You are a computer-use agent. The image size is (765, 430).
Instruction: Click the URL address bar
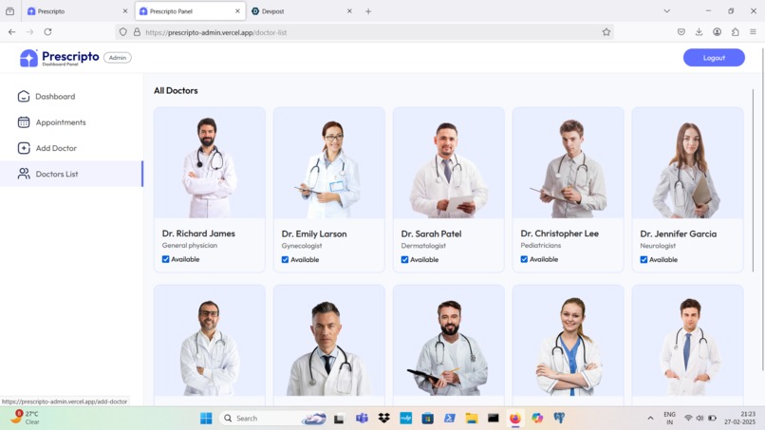[x=364, y=32]
